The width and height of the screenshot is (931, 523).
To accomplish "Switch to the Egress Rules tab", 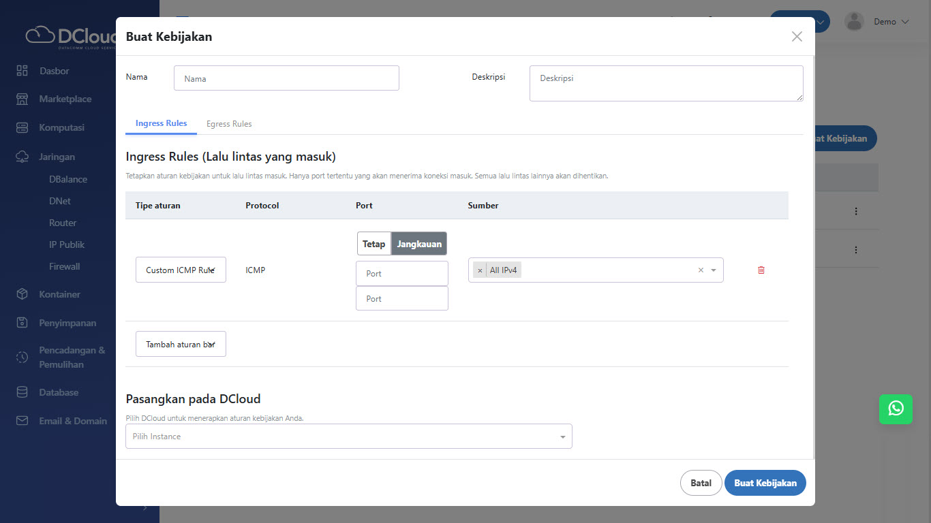I will [x=229, y=124].
